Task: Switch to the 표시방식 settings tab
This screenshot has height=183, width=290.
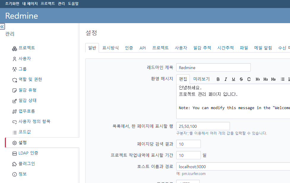Action: coord(111,48)
